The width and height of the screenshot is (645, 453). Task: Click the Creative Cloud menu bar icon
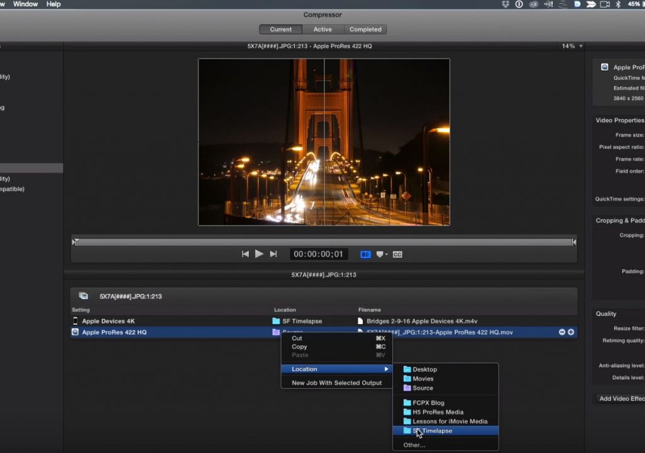(534, 4)
